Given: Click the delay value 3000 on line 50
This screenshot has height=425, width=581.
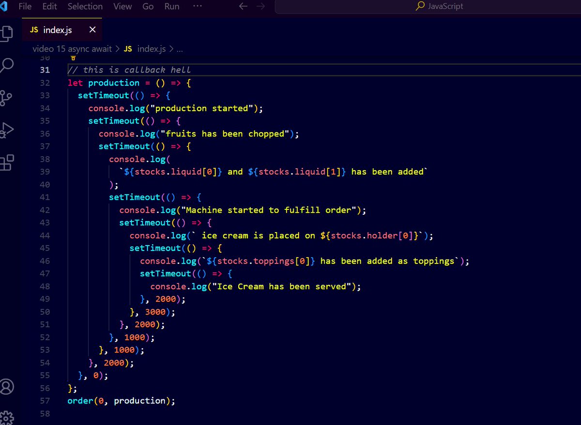Looking at the screenshot, I should 155,312.
